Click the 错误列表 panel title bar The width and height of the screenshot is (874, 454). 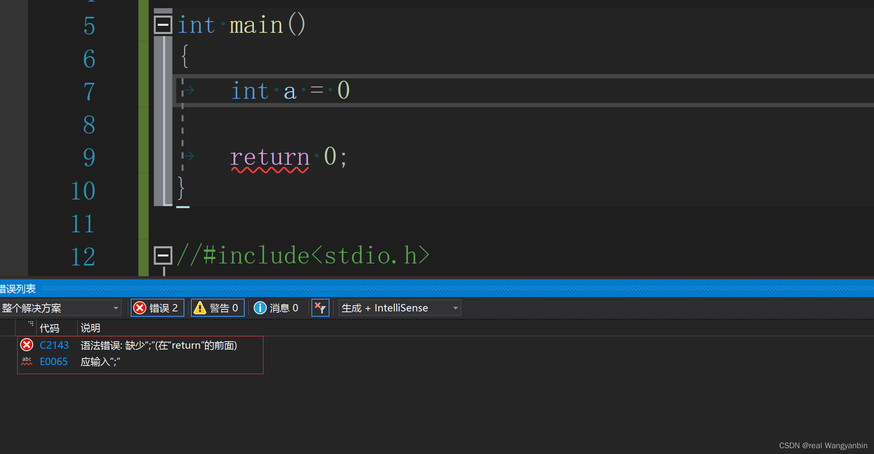click(437, 288)
